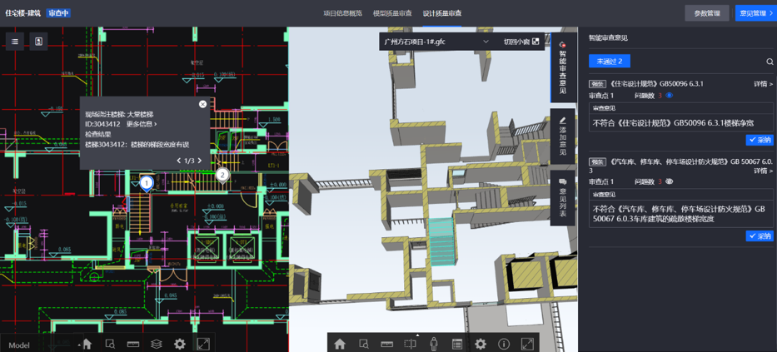Image resolution: width=777 pixels, height=352 pixels.
Task: Open the info icon in the 3D toolbar
Action: click(x=503, y=344)
